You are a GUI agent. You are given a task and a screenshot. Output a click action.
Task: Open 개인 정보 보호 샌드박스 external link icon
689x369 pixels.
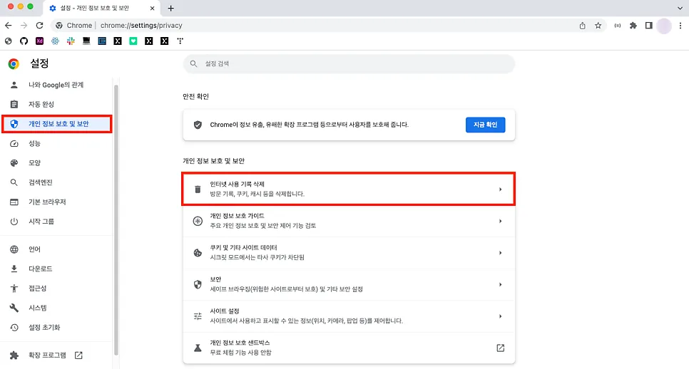[500, 348]
